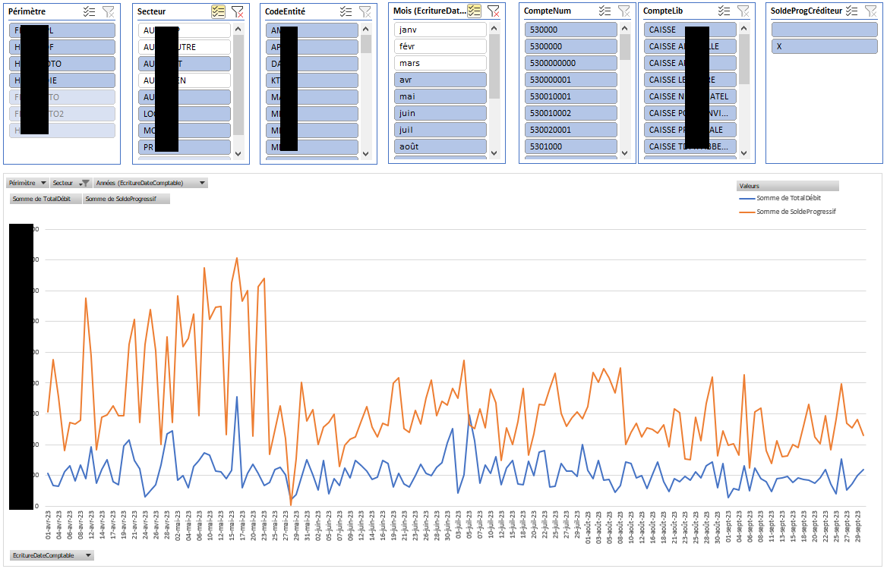The image size is (887, 572).
Task: Clear the filter on the Mois slicer
Action: pyautogui.click(x=494, y=11)
